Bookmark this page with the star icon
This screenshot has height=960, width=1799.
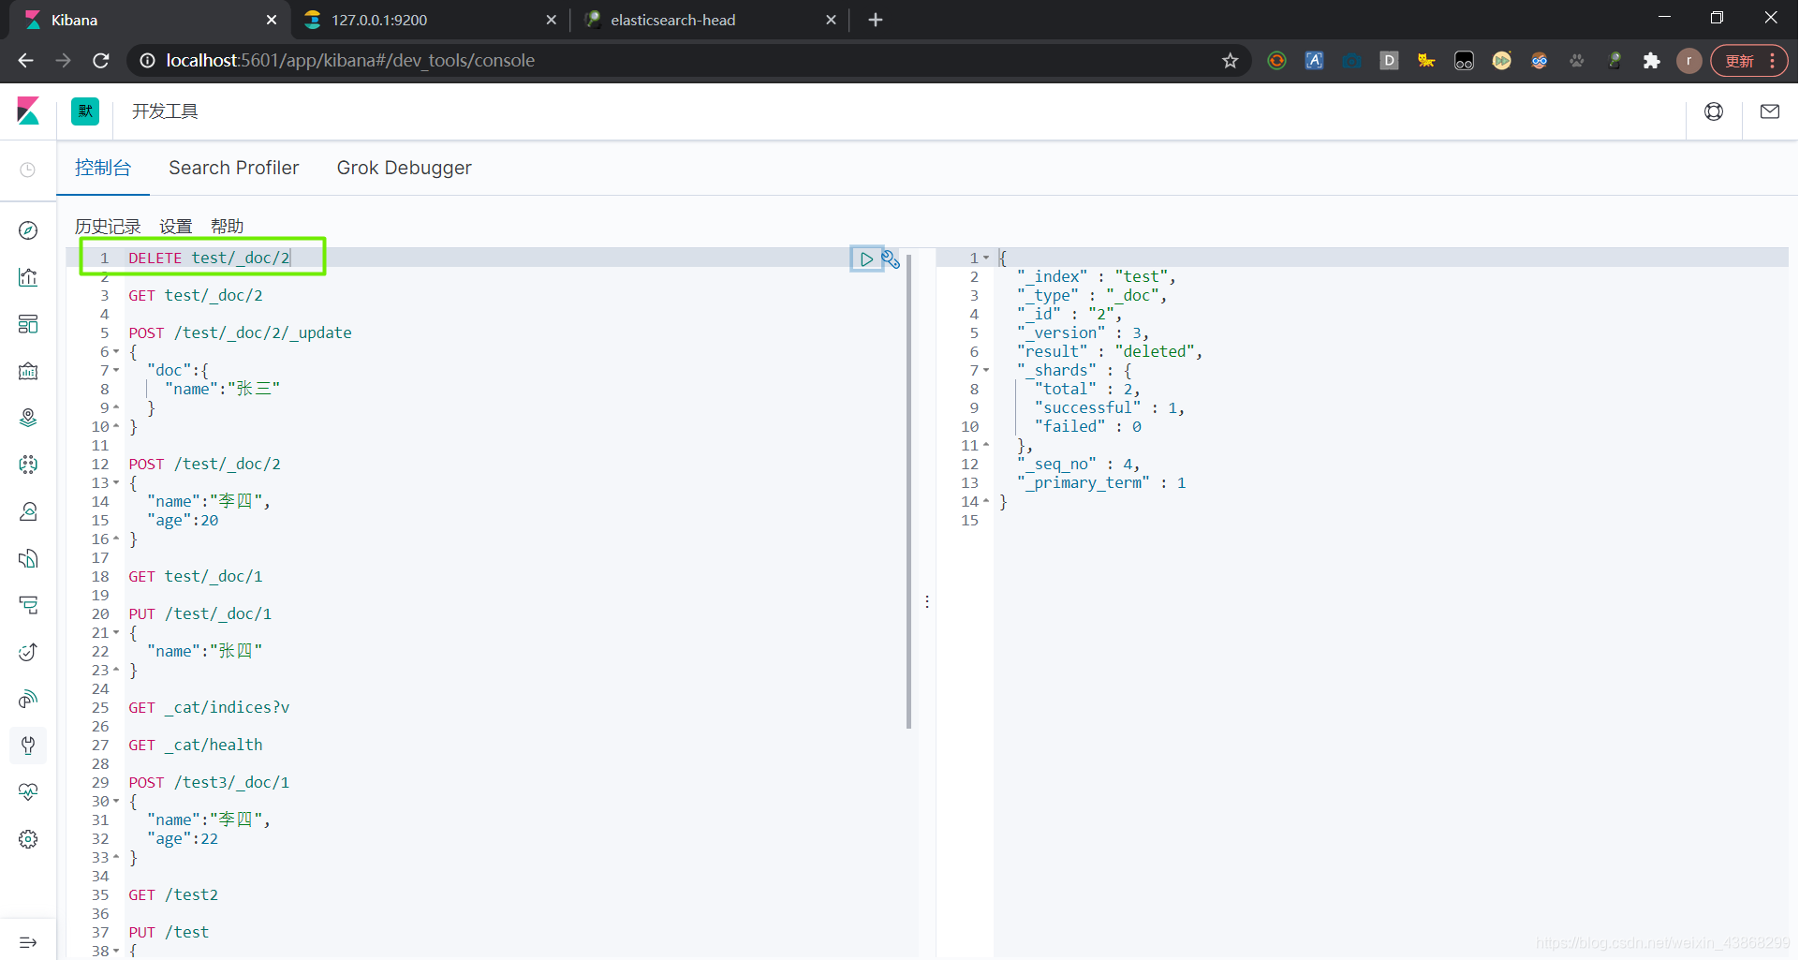(x=1230, y=61)
